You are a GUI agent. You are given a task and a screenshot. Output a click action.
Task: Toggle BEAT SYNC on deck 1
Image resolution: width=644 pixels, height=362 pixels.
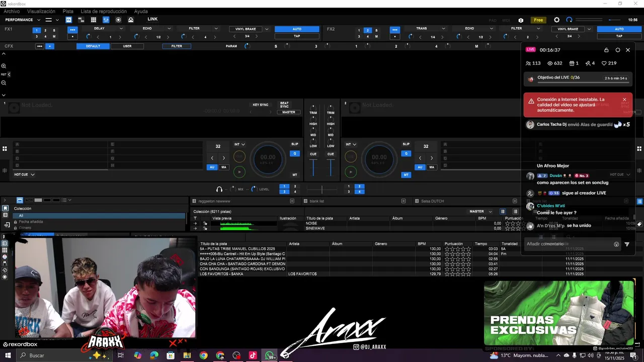pos(284,105)
